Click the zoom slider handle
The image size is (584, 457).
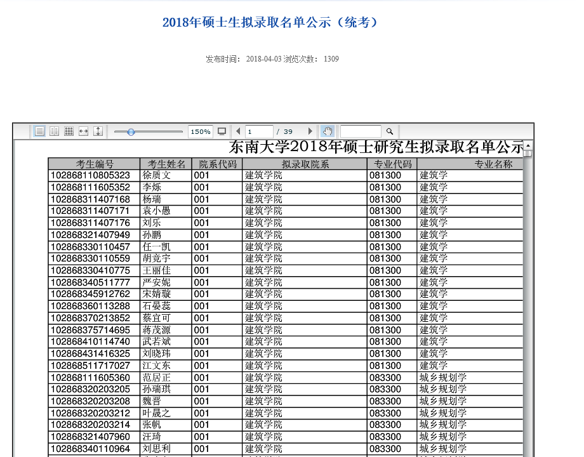(131, 132)
